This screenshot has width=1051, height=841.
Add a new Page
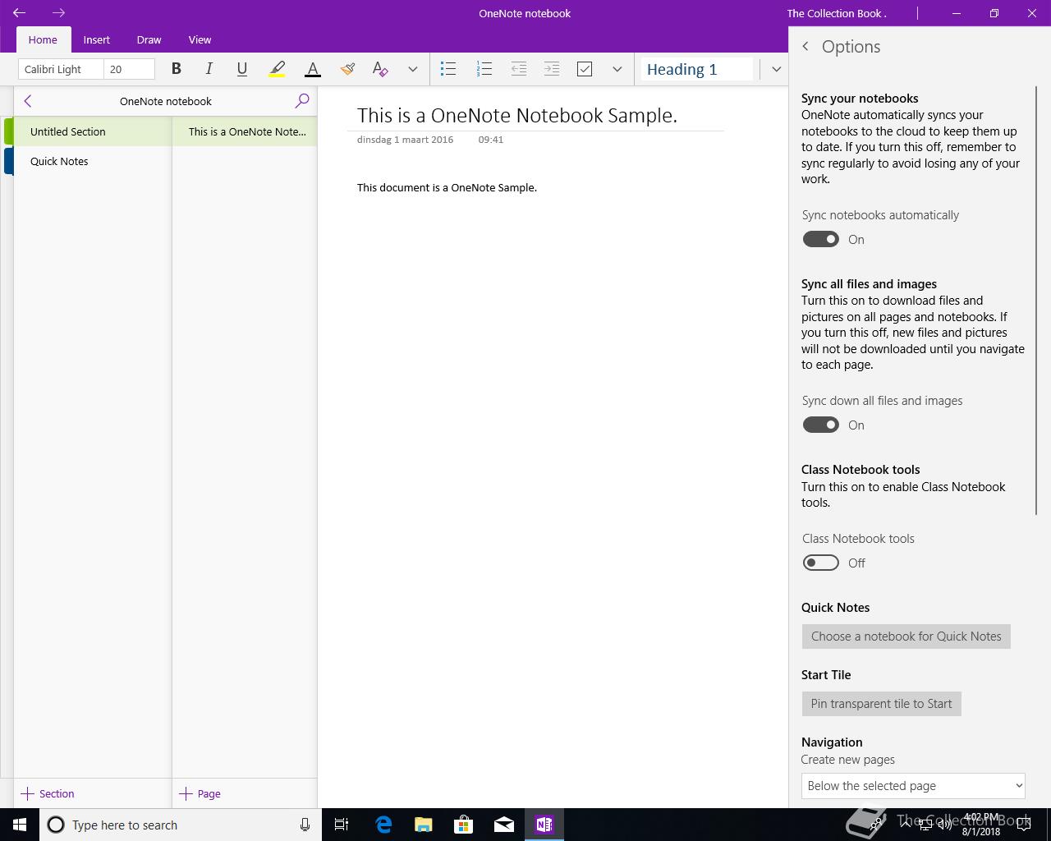[200, 793]
